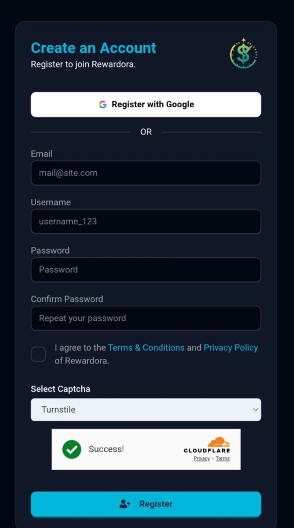Click the add-user icon on the Register button
Image resolution: width=294 pixels, height=528 pixels.
tap(125, 504)
